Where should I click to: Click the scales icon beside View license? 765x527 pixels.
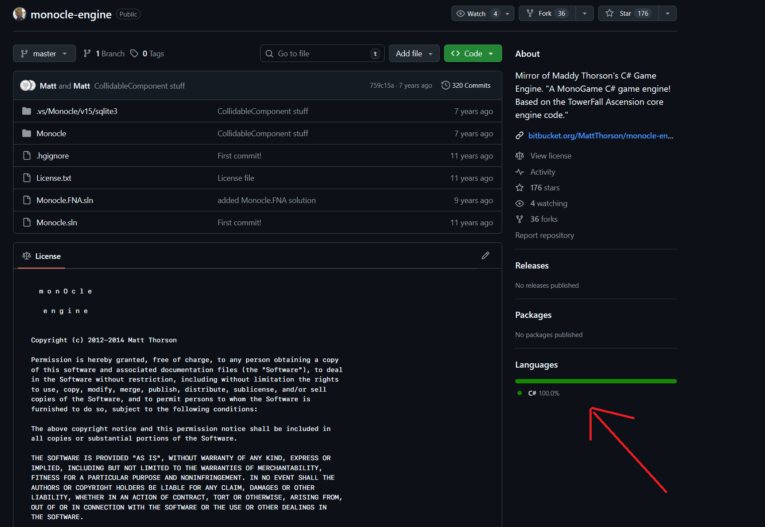click(520, 155)
